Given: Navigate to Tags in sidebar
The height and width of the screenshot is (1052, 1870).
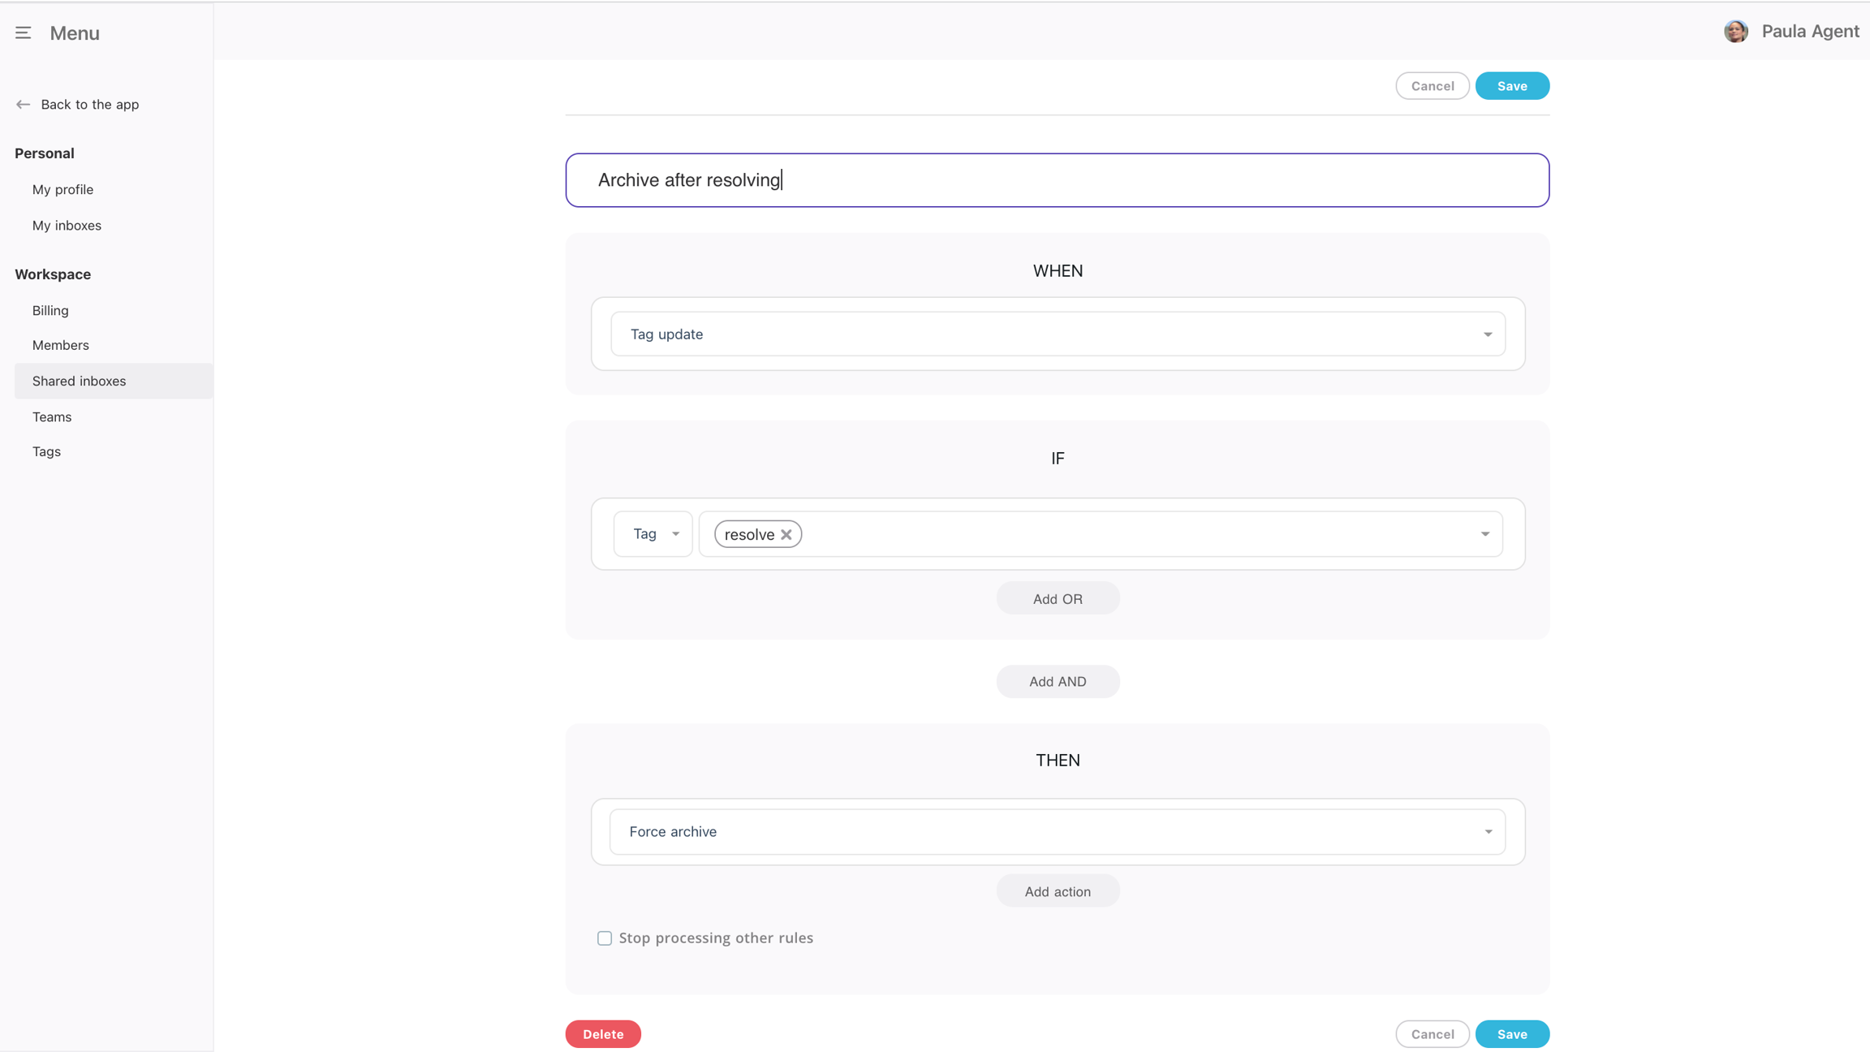Looking at the screenshot, I should pos(46,451).
